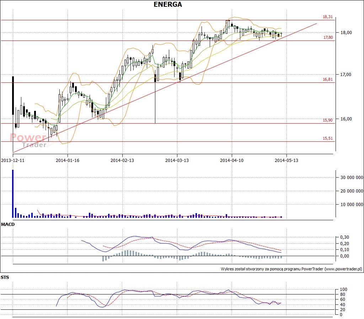Click the large black first-day candlestick
The width and height of the screenshot is (364, 319).
pyautogui.click(x=13, y=95)
